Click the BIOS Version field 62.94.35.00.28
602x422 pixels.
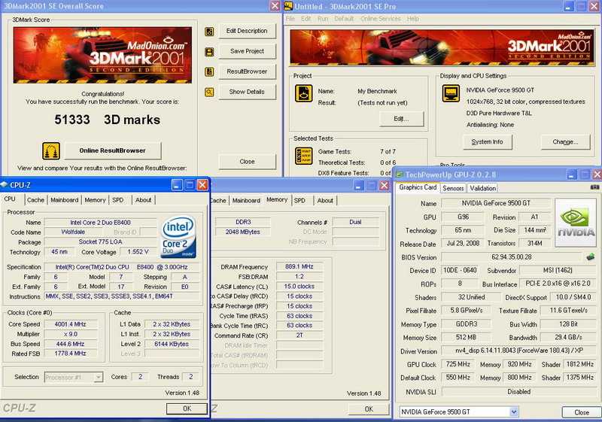click(512, 257)
